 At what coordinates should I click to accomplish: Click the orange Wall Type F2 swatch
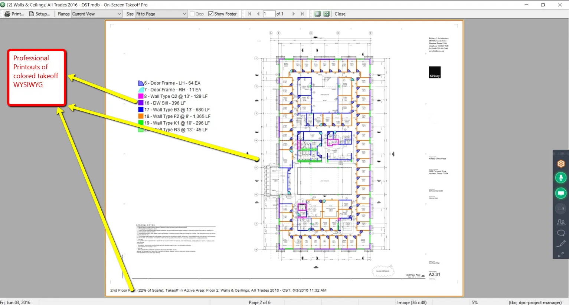tap(141, 116)
